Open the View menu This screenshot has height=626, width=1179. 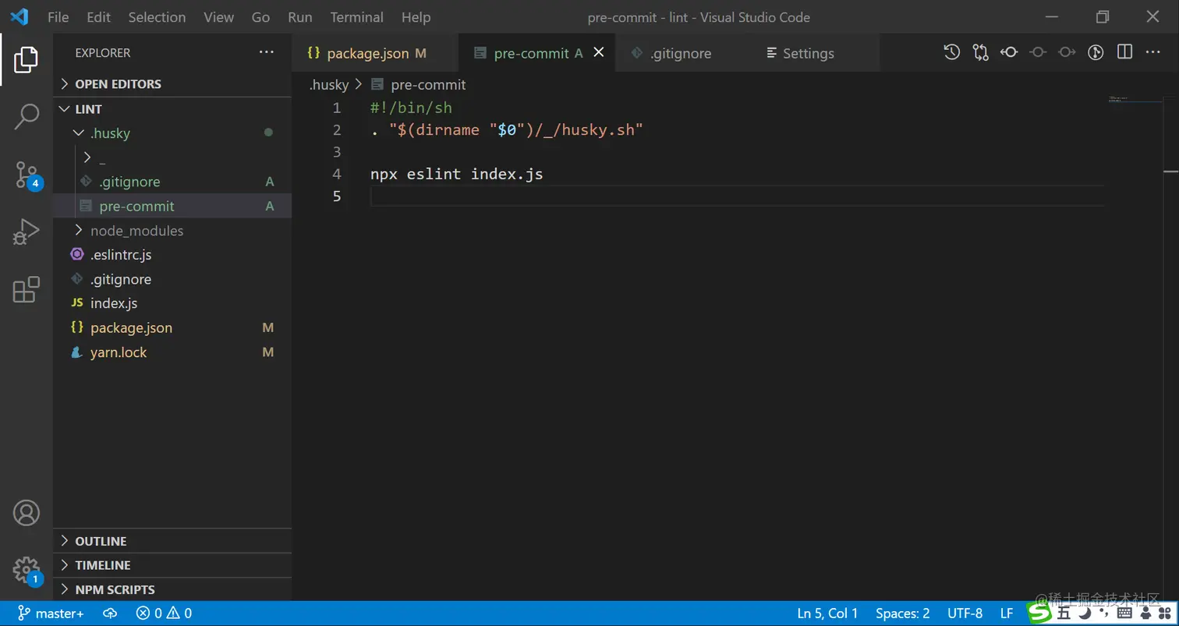(x=218, y=17)
